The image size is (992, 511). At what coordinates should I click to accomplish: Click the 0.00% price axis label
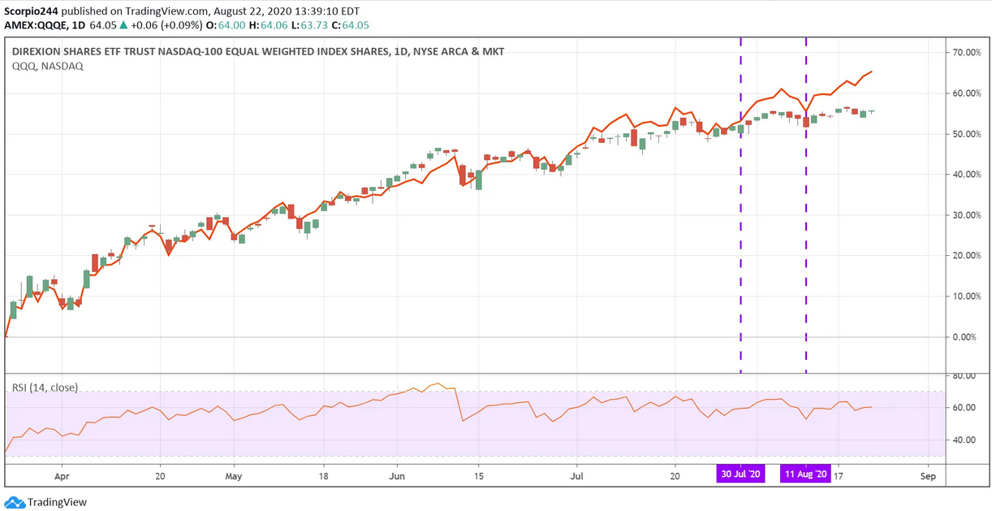965,337
